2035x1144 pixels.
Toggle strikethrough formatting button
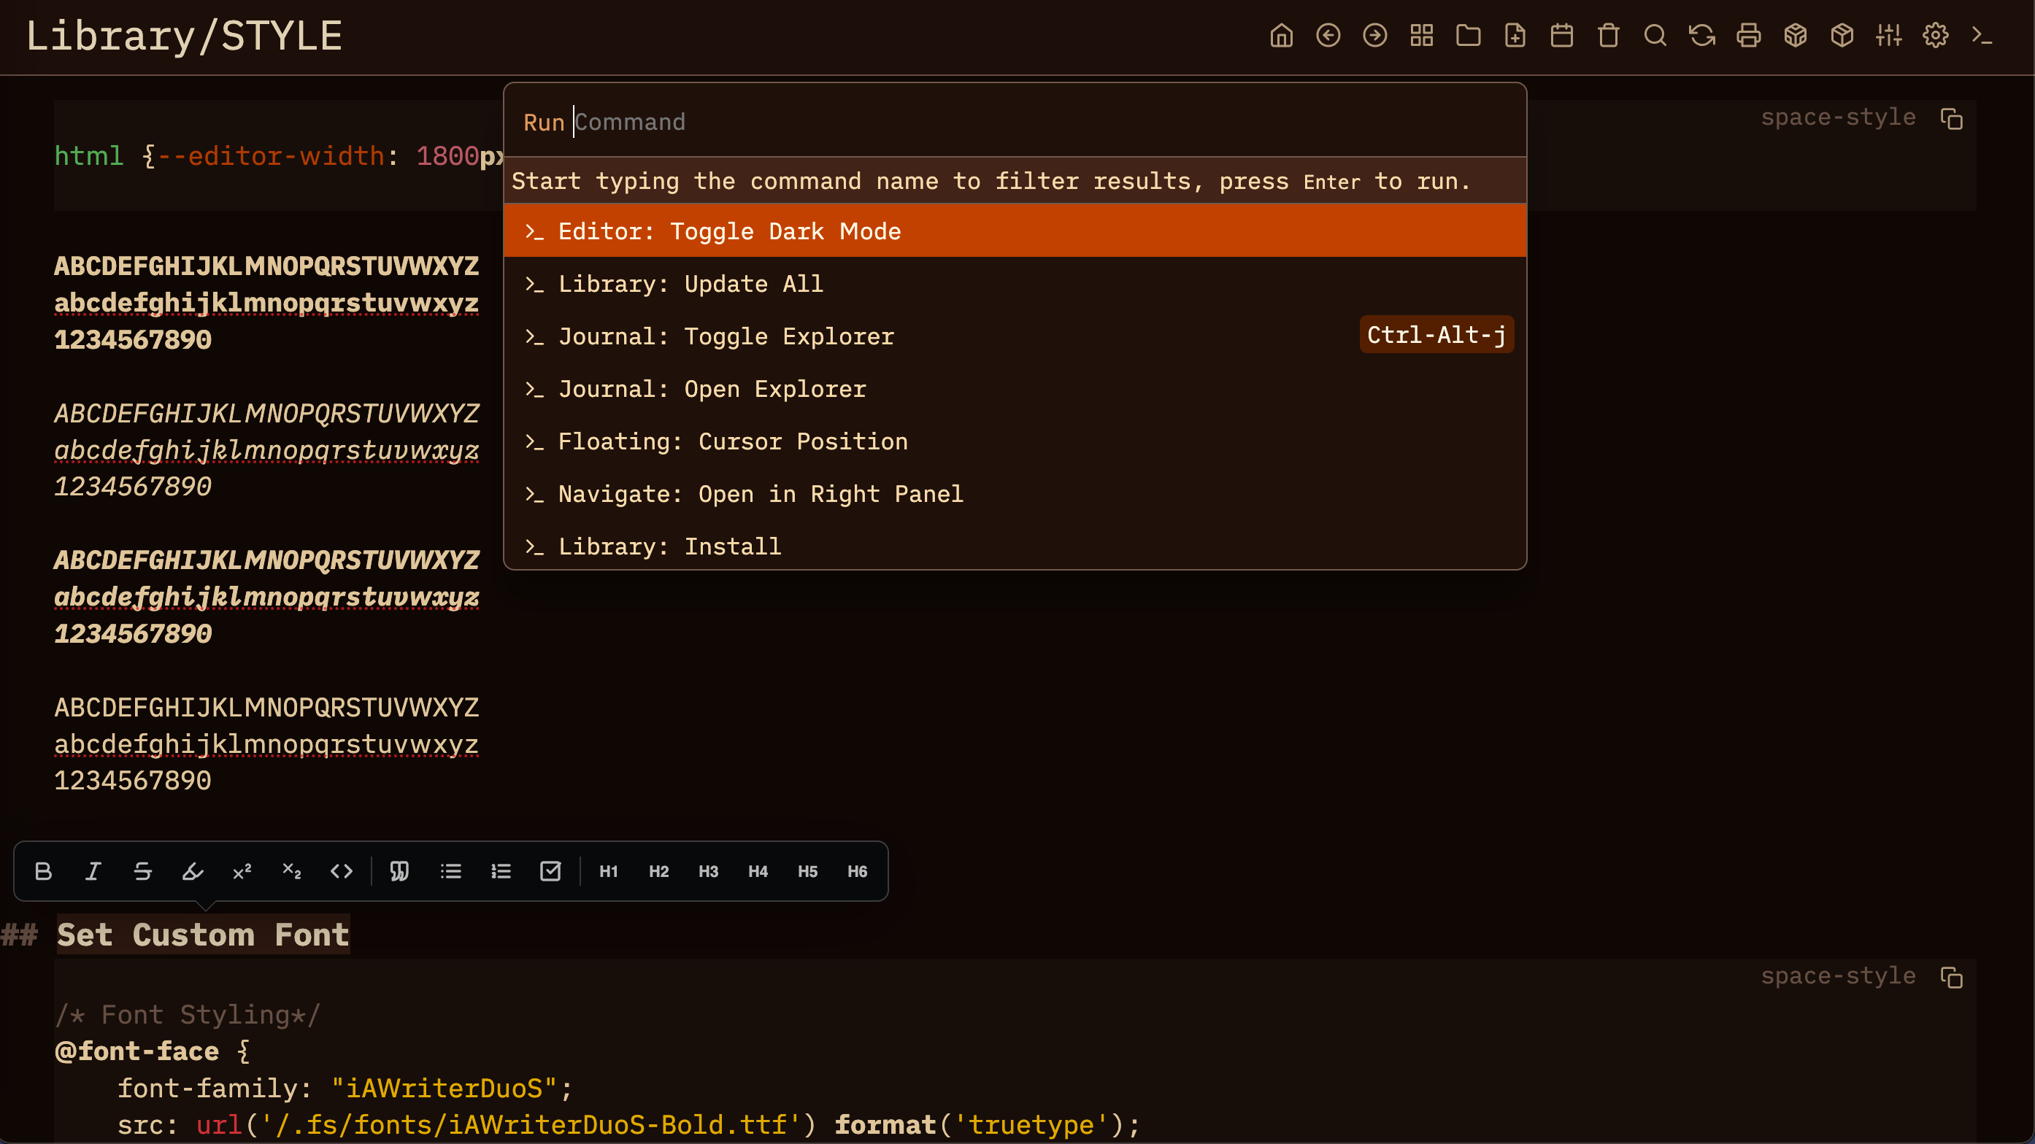point(143,871)
